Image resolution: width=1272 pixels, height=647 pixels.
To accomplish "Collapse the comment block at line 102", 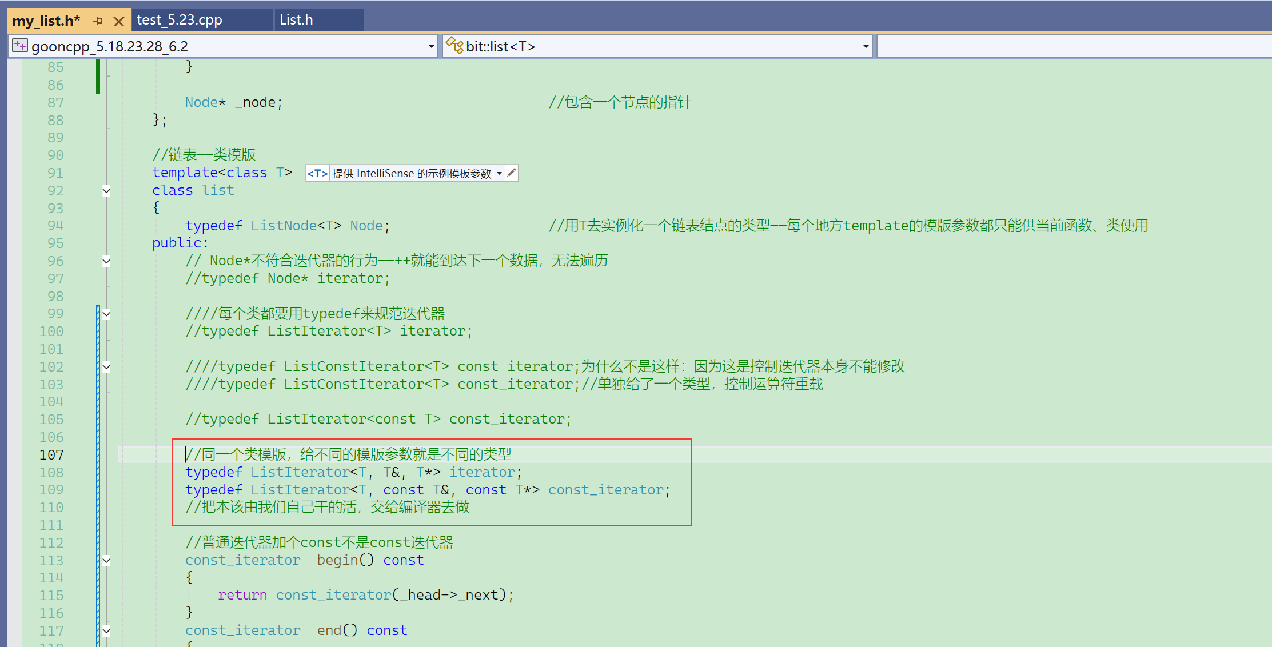I will tap(106, 367).
